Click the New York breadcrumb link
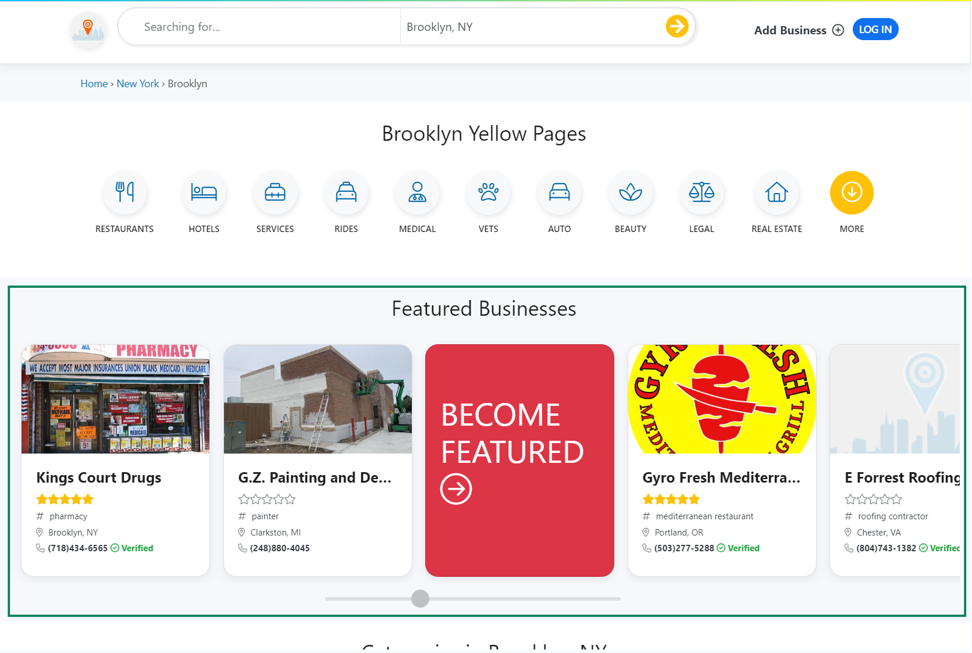 coord(137,83)
